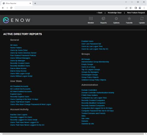Open the Knowledge Base link
The width and height of the screenshot is (147, 135).
click(x=115, y=13)
